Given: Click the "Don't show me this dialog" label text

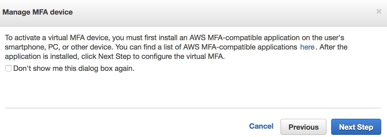Looking at the screenshot, I should point(74,69).
